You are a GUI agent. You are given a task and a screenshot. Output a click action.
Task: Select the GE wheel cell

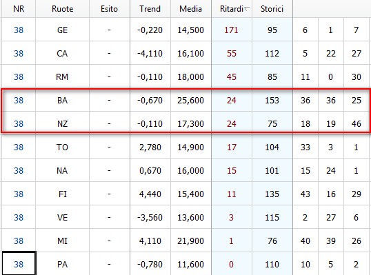coord(63,30)
